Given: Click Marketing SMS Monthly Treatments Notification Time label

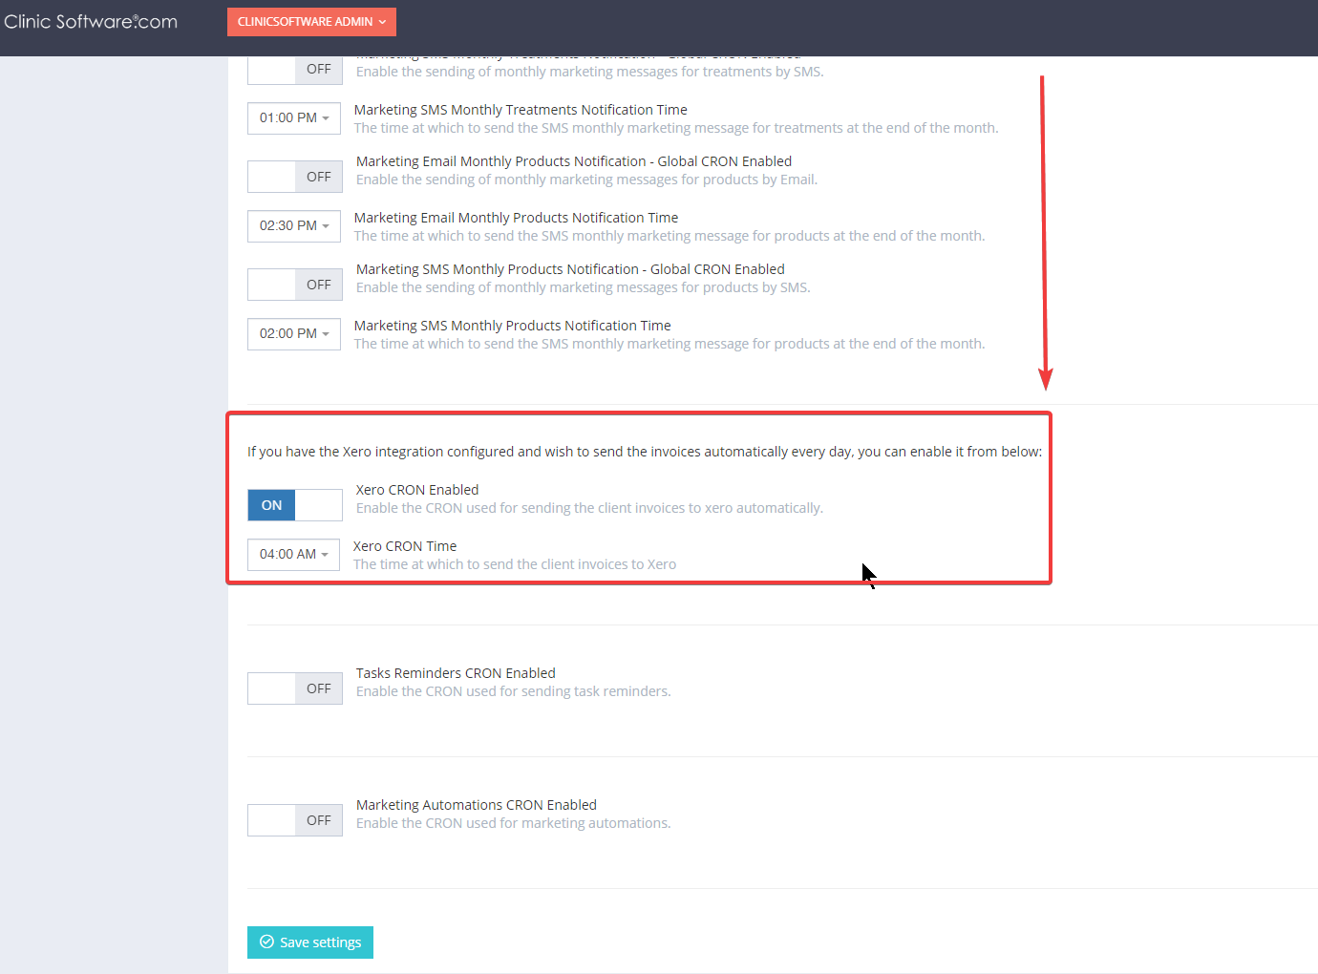Looking at the screenshot, I should pyautogui.click(x=521, y=110).
